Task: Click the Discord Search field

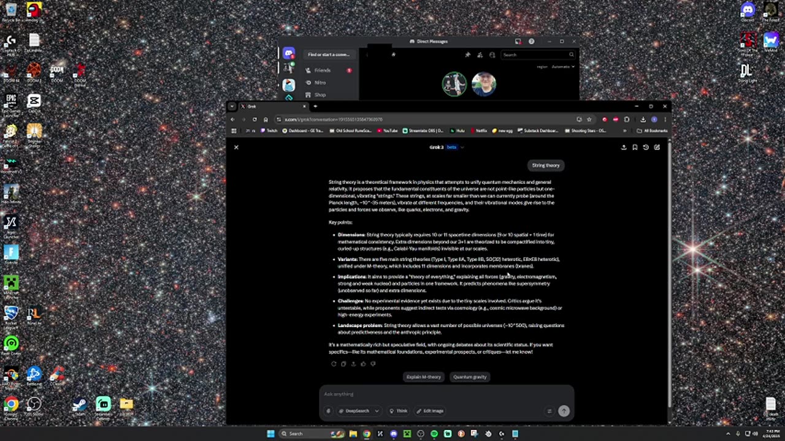Action: tap(538, 55)
